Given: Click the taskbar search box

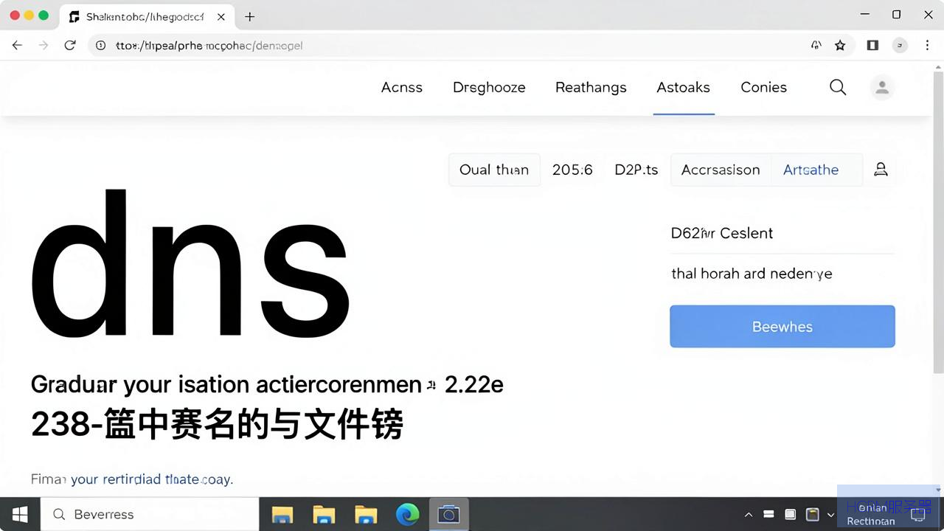Looking at the screenshot, I should pyautogui.click(x=150, y=514).
